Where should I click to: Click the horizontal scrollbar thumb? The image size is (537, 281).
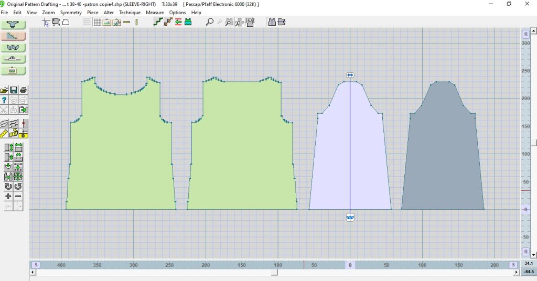(x=274, y=272)
